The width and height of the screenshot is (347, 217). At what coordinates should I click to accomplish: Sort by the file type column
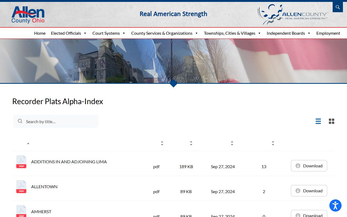(x=162, y=143)
